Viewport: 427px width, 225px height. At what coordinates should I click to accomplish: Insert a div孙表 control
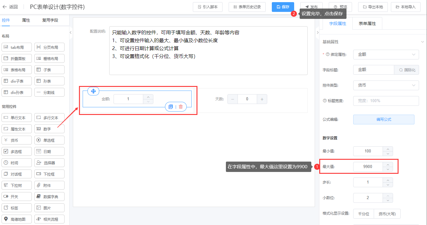(17, 92)
